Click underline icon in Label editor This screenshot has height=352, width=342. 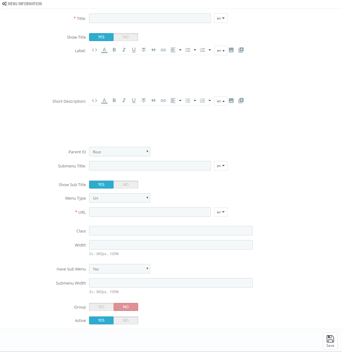[x=134, y=50]
